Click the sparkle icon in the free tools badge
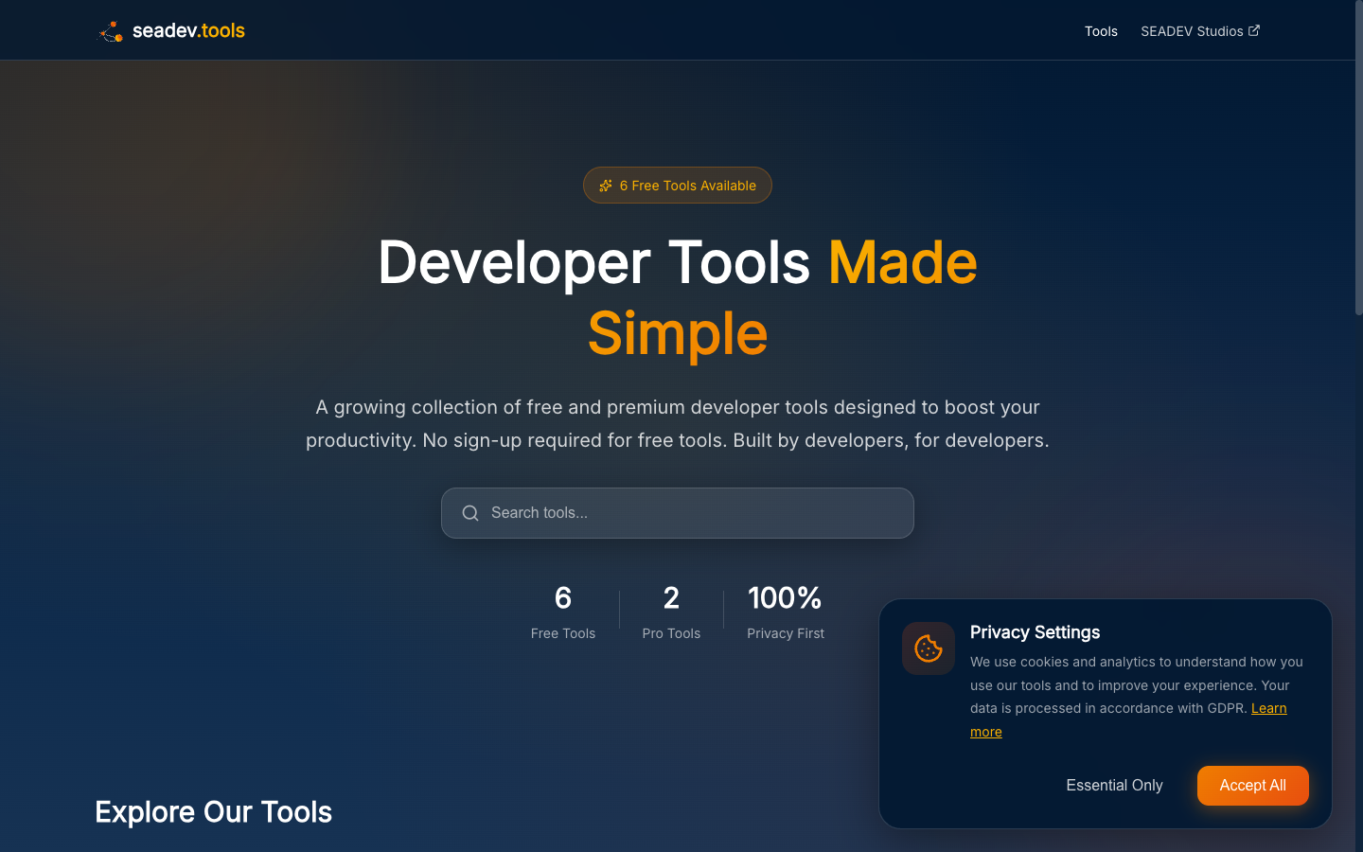The image size is (1363, 852). point(605,185)
